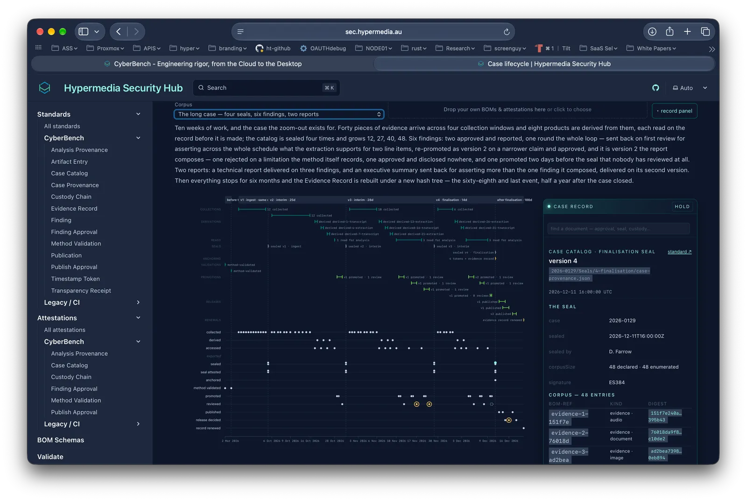Follow the standard link in case catalog
This screenshot has width=747, height=501.
(x=679, y=251)
